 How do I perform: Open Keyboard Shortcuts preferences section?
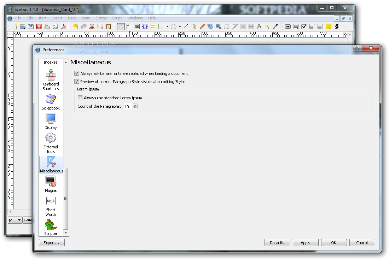tap(51, 80)
